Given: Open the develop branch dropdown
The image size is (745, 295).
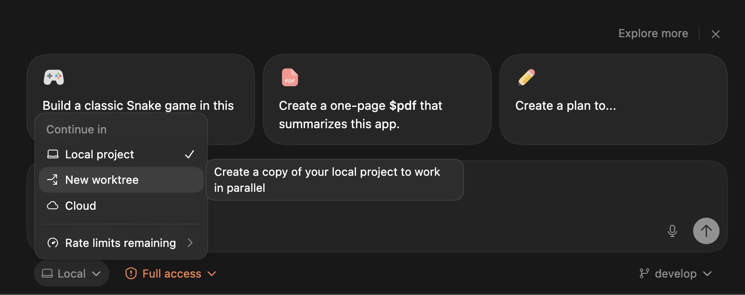Looking at the screenshot, I should click(676, 273).
